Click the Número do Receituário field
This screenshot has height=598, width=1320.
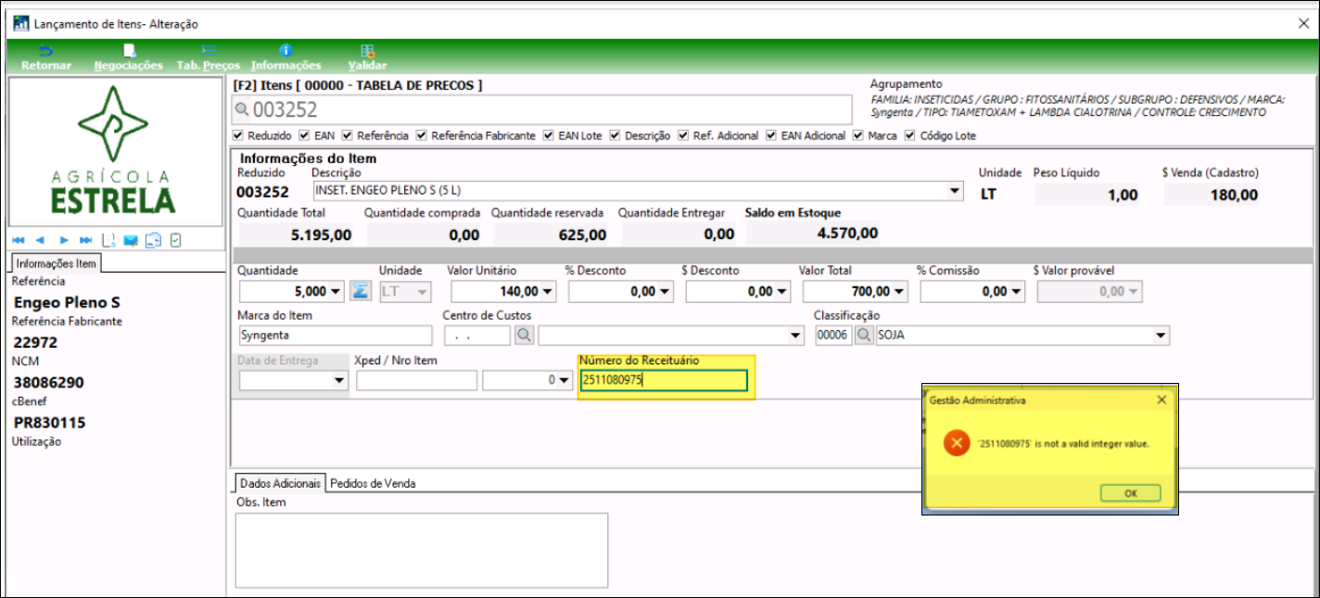(x=663, y=380)
